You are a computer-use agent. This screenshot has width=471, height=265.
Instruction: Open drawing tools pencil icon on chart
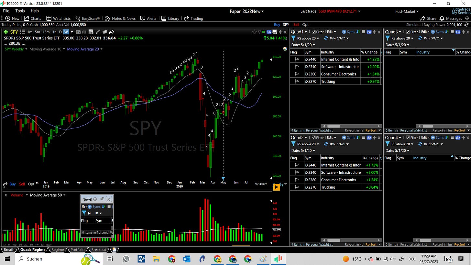tap(98, 32)
